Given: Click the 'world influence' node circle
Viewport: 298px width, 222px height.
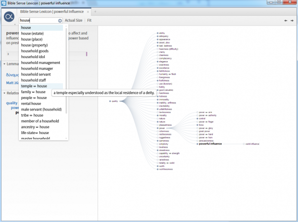Looking at the screenshot, I should (244, 144).
